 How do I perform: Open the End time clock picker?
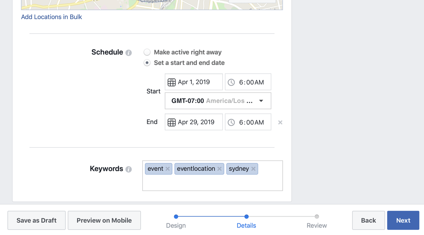248,122
